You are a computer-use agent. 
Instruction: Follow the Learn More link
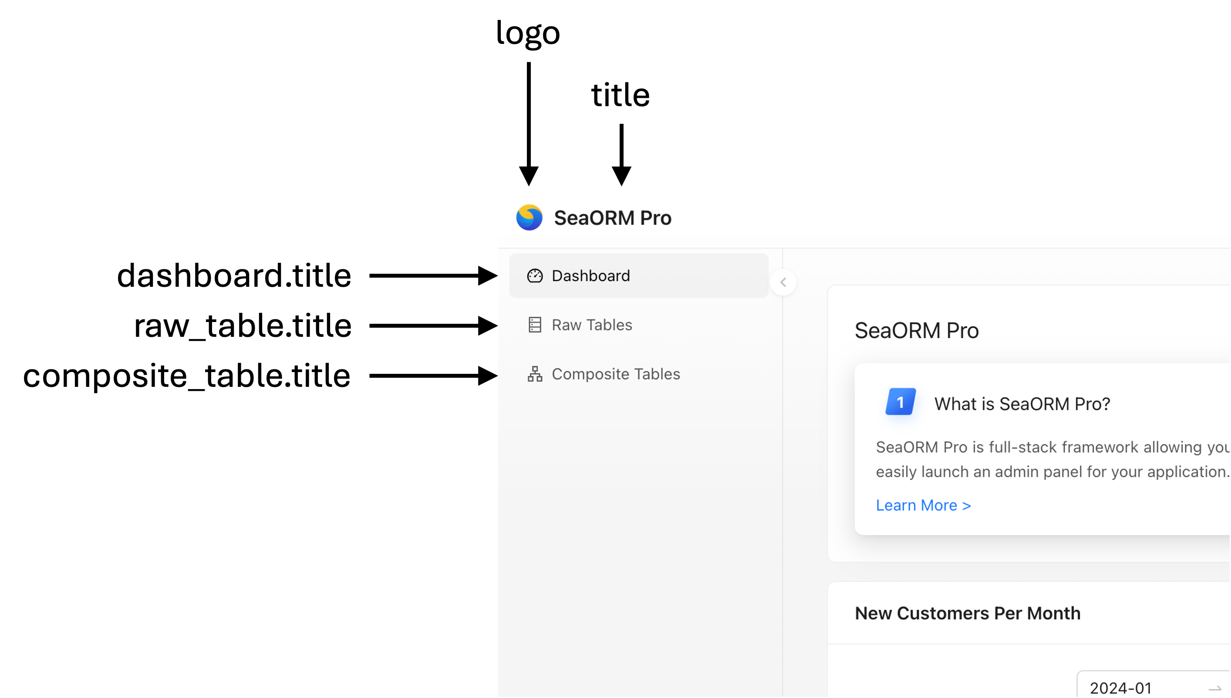[x=923, y=505]
